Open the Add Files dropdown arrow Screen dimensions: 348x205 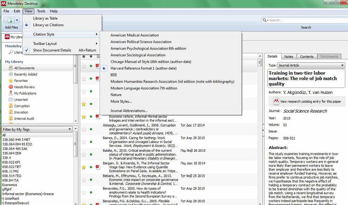17,20
